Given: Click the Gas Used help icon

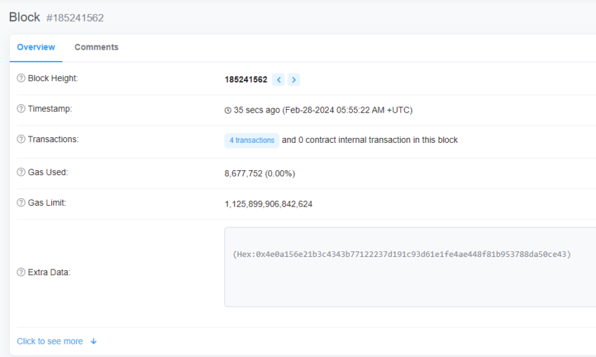Looking at the screenshot, I should (x=21, y=172).
